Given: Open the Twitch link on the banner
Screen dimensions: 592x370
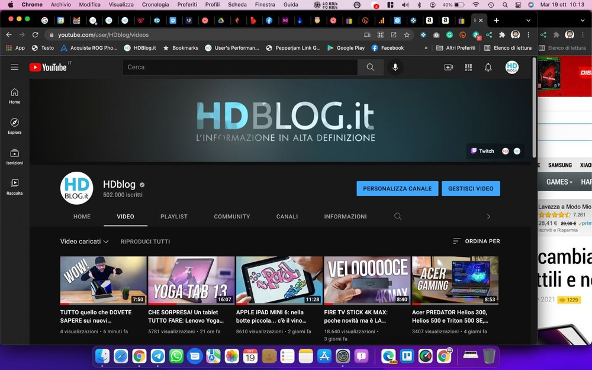Looking at the screenshot, I should 482,151.
